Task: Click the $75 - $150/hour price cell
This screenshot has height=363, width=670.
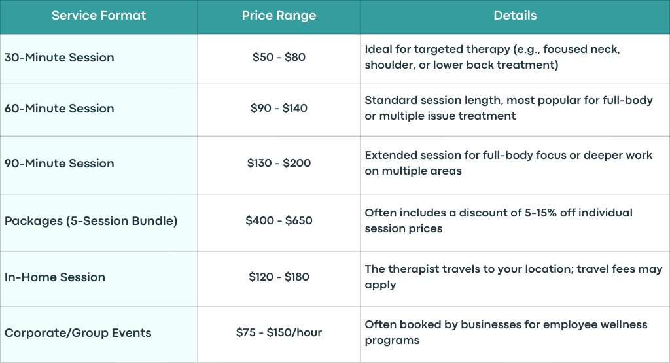Action: coord(279,333)
